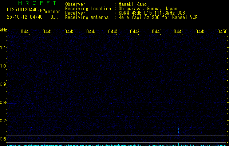Click the cyan meteor echo spike in the spectrogram
Viewport: 229px width, 146px height.
(178, 131)
